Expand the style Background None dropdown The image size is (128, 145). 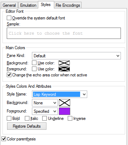point(45,103)
